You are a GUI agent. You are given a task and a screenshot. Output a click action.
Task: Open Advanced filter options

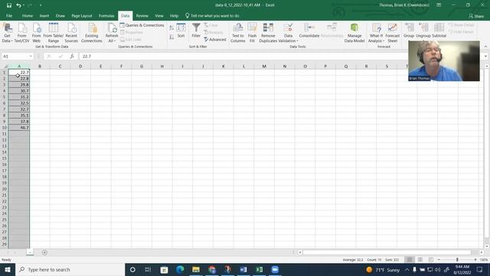point(214,39)
